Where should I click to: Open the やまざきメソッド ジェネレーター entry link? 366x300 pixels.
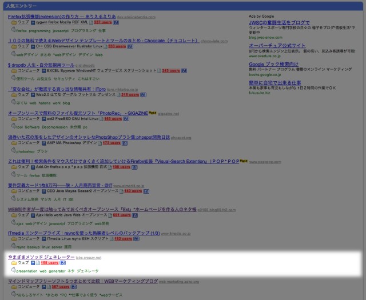coord(41,257)
